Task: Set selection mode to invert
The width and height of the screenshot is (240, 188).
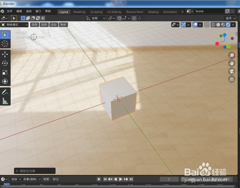Action: [x=38, y=18]
